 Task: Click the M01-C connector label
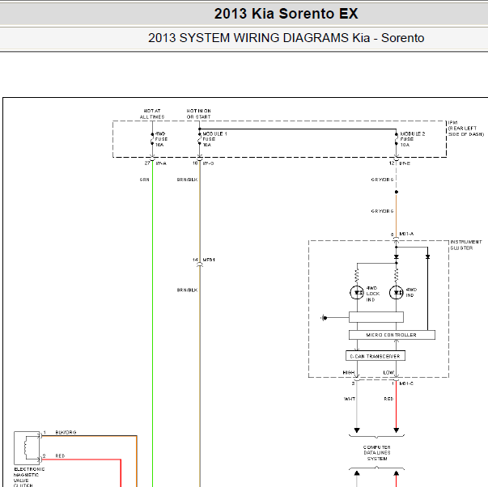pos(406,383)
